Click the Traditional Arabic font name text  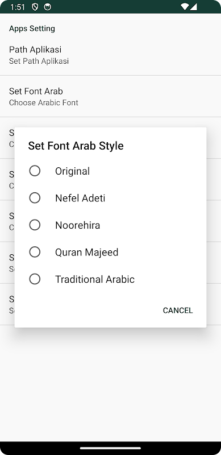tap(95, 279)
